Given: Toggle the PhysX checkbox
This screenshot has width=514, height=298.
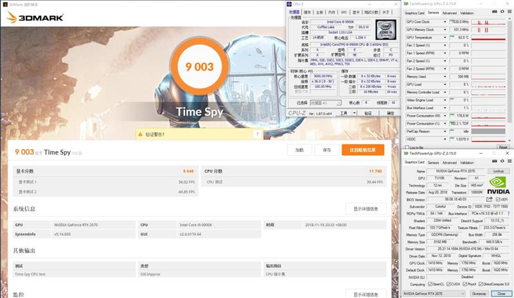Looking at the screenshot, I should (465, 285).
